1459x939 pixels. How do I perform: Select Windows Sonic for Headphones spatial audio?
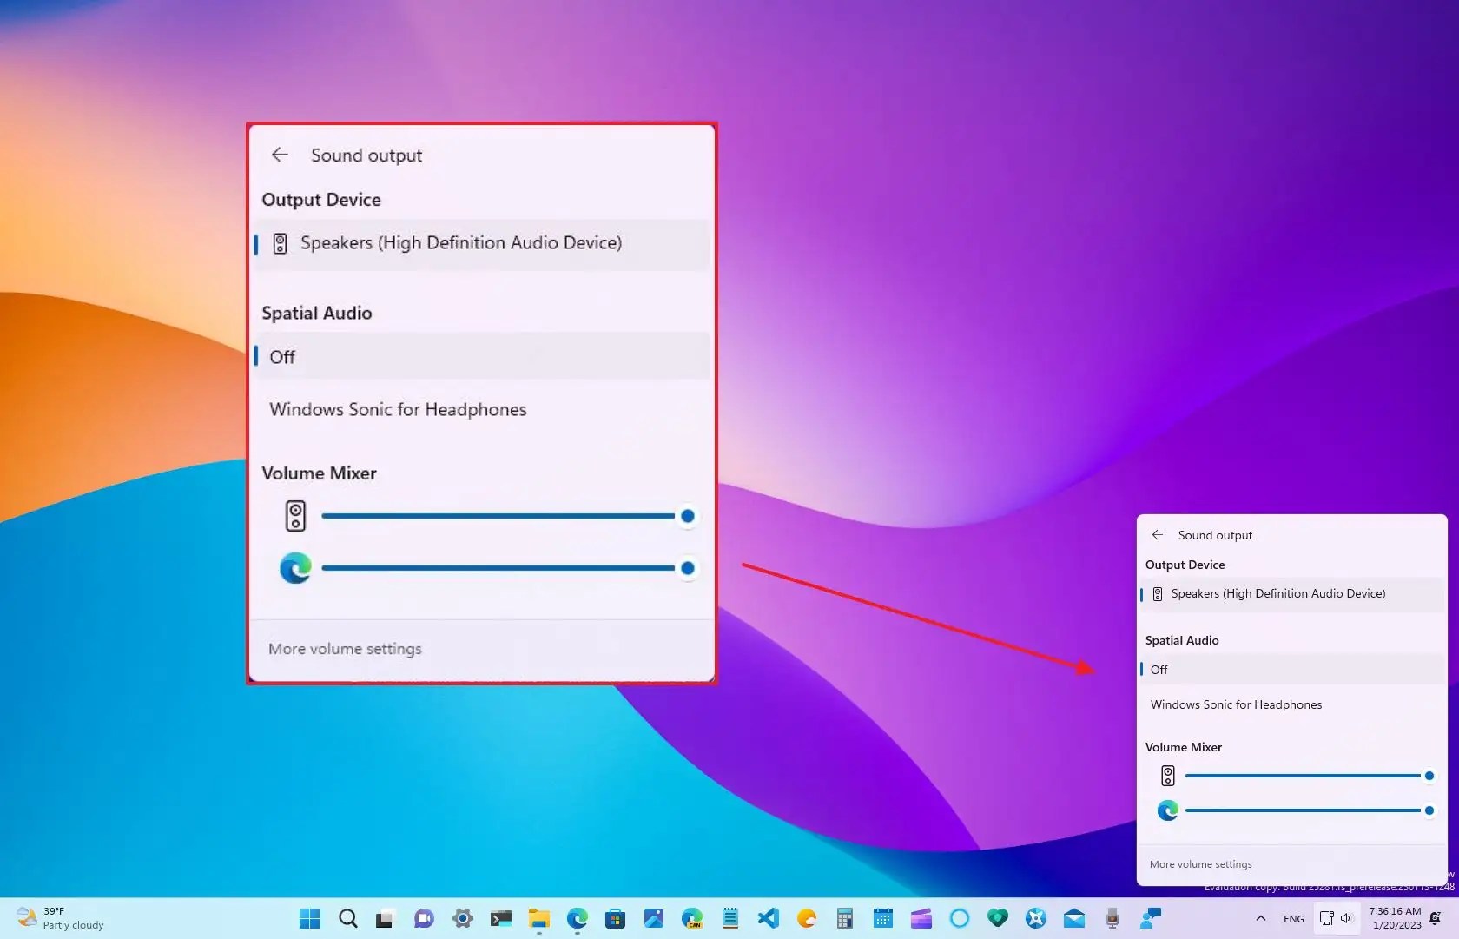(x=398, y=409)
